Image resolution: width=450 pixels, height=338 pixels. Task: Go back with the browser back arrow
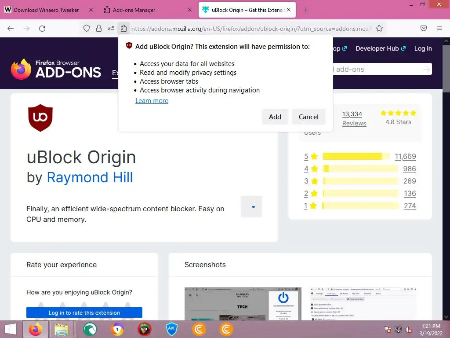[11, 29]
